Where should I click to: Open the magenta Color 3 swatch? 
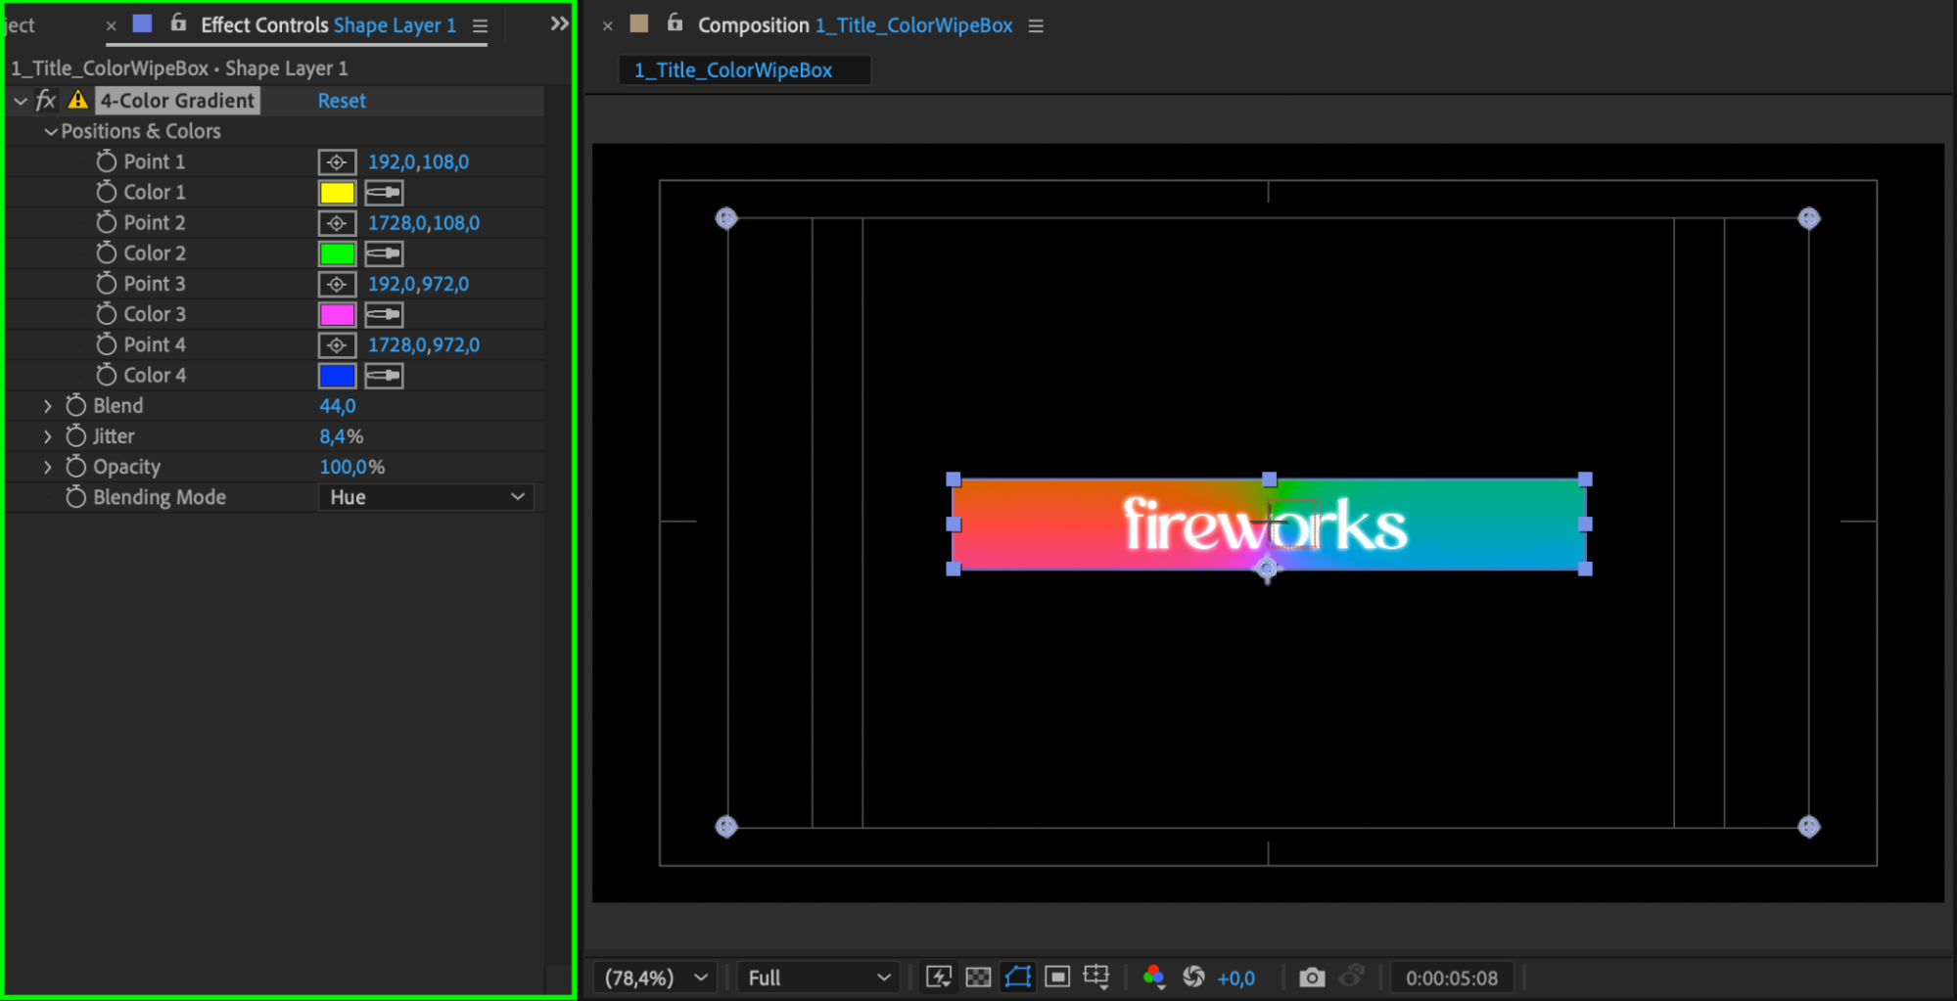click(337, 315)
